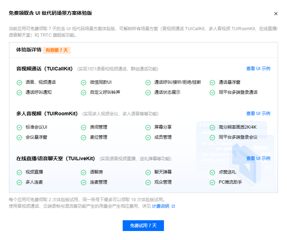Image resolution: width=287 pixels, height=240 pixels.
Task: Click the text 通话状态展示
Action: pyautogui.click(x=167, y=92)
